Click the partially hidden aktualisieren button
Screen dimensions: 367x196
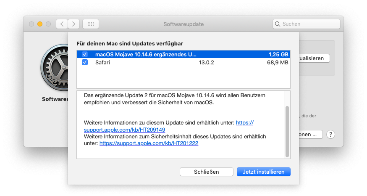[x=314, y=58]
